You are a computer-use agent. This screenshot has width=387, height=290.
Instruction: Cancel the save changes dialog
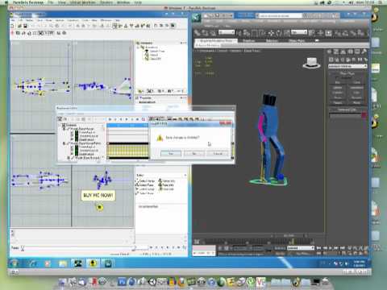pyautogui.click(x=218, y=154)
